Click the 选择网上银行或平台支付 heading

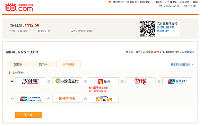(x=22, y=52)
